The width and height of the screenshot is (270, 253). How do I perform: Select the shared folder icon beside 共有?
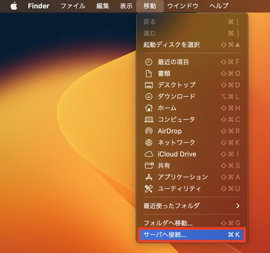coord(149,166)
